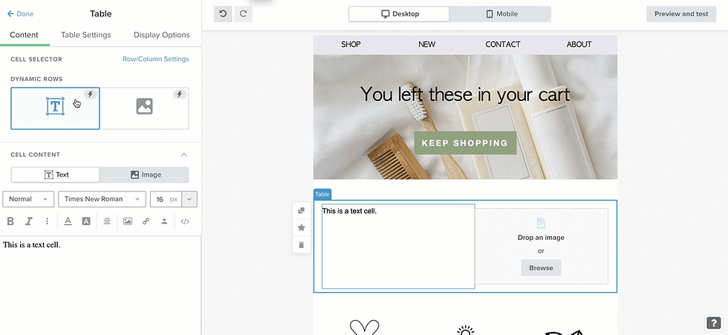Open Row/Column Settings link

[155, 59]
